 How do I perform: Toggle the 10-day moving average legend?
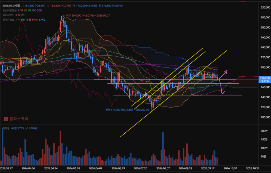[x=21, y=11]
